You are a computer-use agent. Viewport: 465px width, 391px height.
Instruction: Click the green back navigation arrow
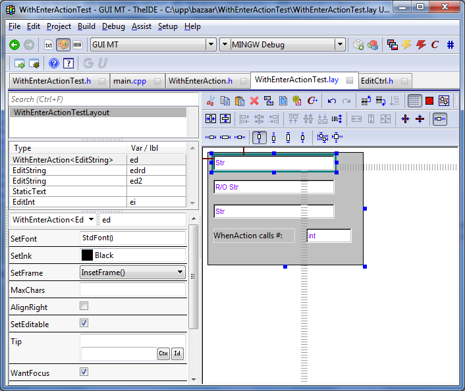[x=14, y=45]
